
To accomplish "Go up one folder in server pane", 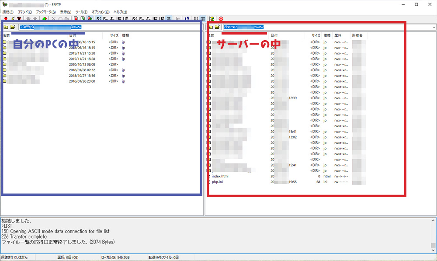I will tap(210, 27).
